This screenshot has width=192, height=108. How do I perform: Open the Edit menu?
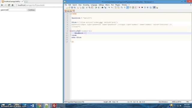point(70,5)
